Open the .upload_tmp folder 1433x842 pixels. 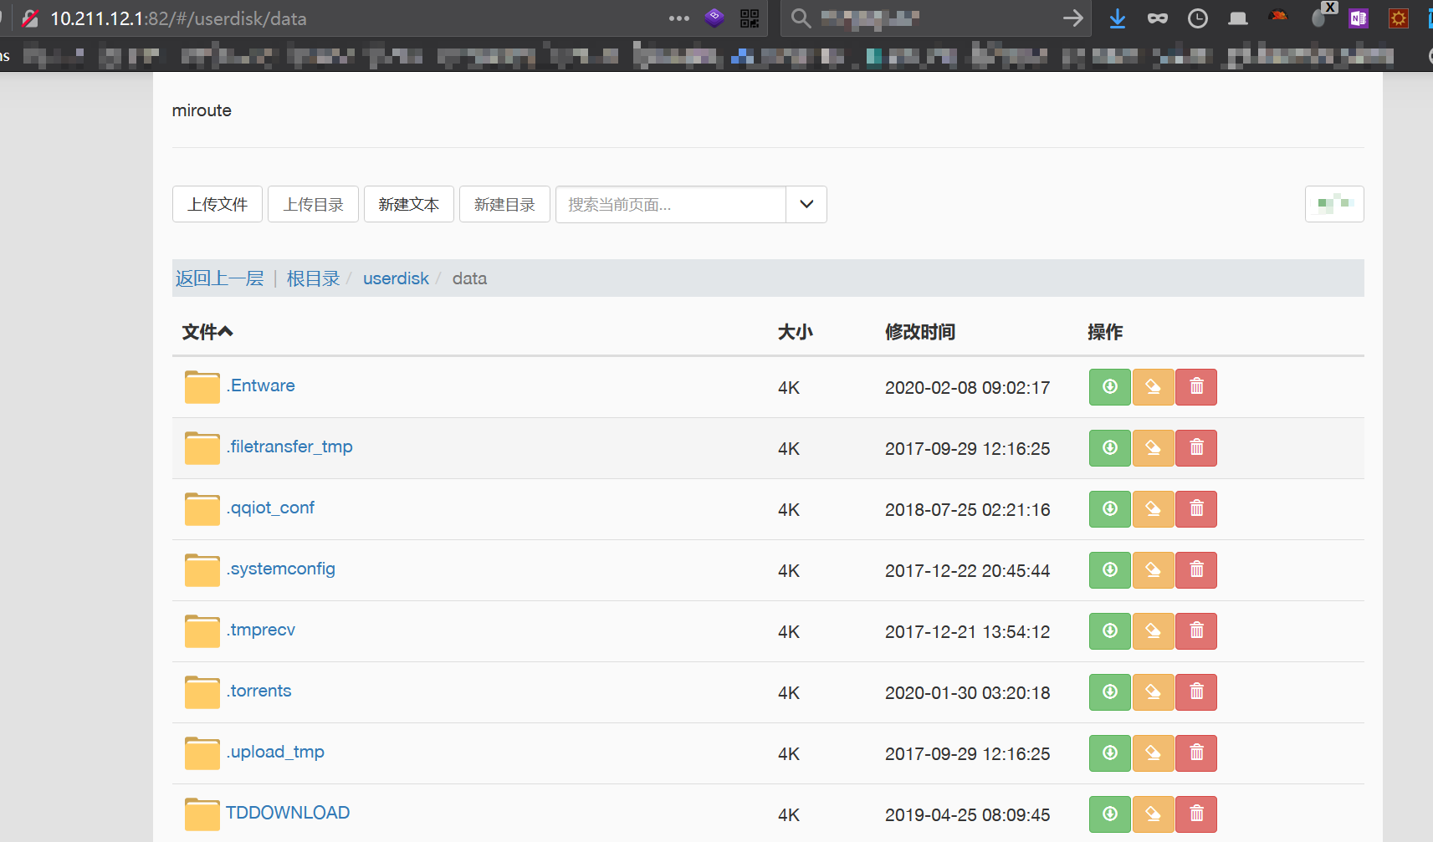[x=277, y=752]
